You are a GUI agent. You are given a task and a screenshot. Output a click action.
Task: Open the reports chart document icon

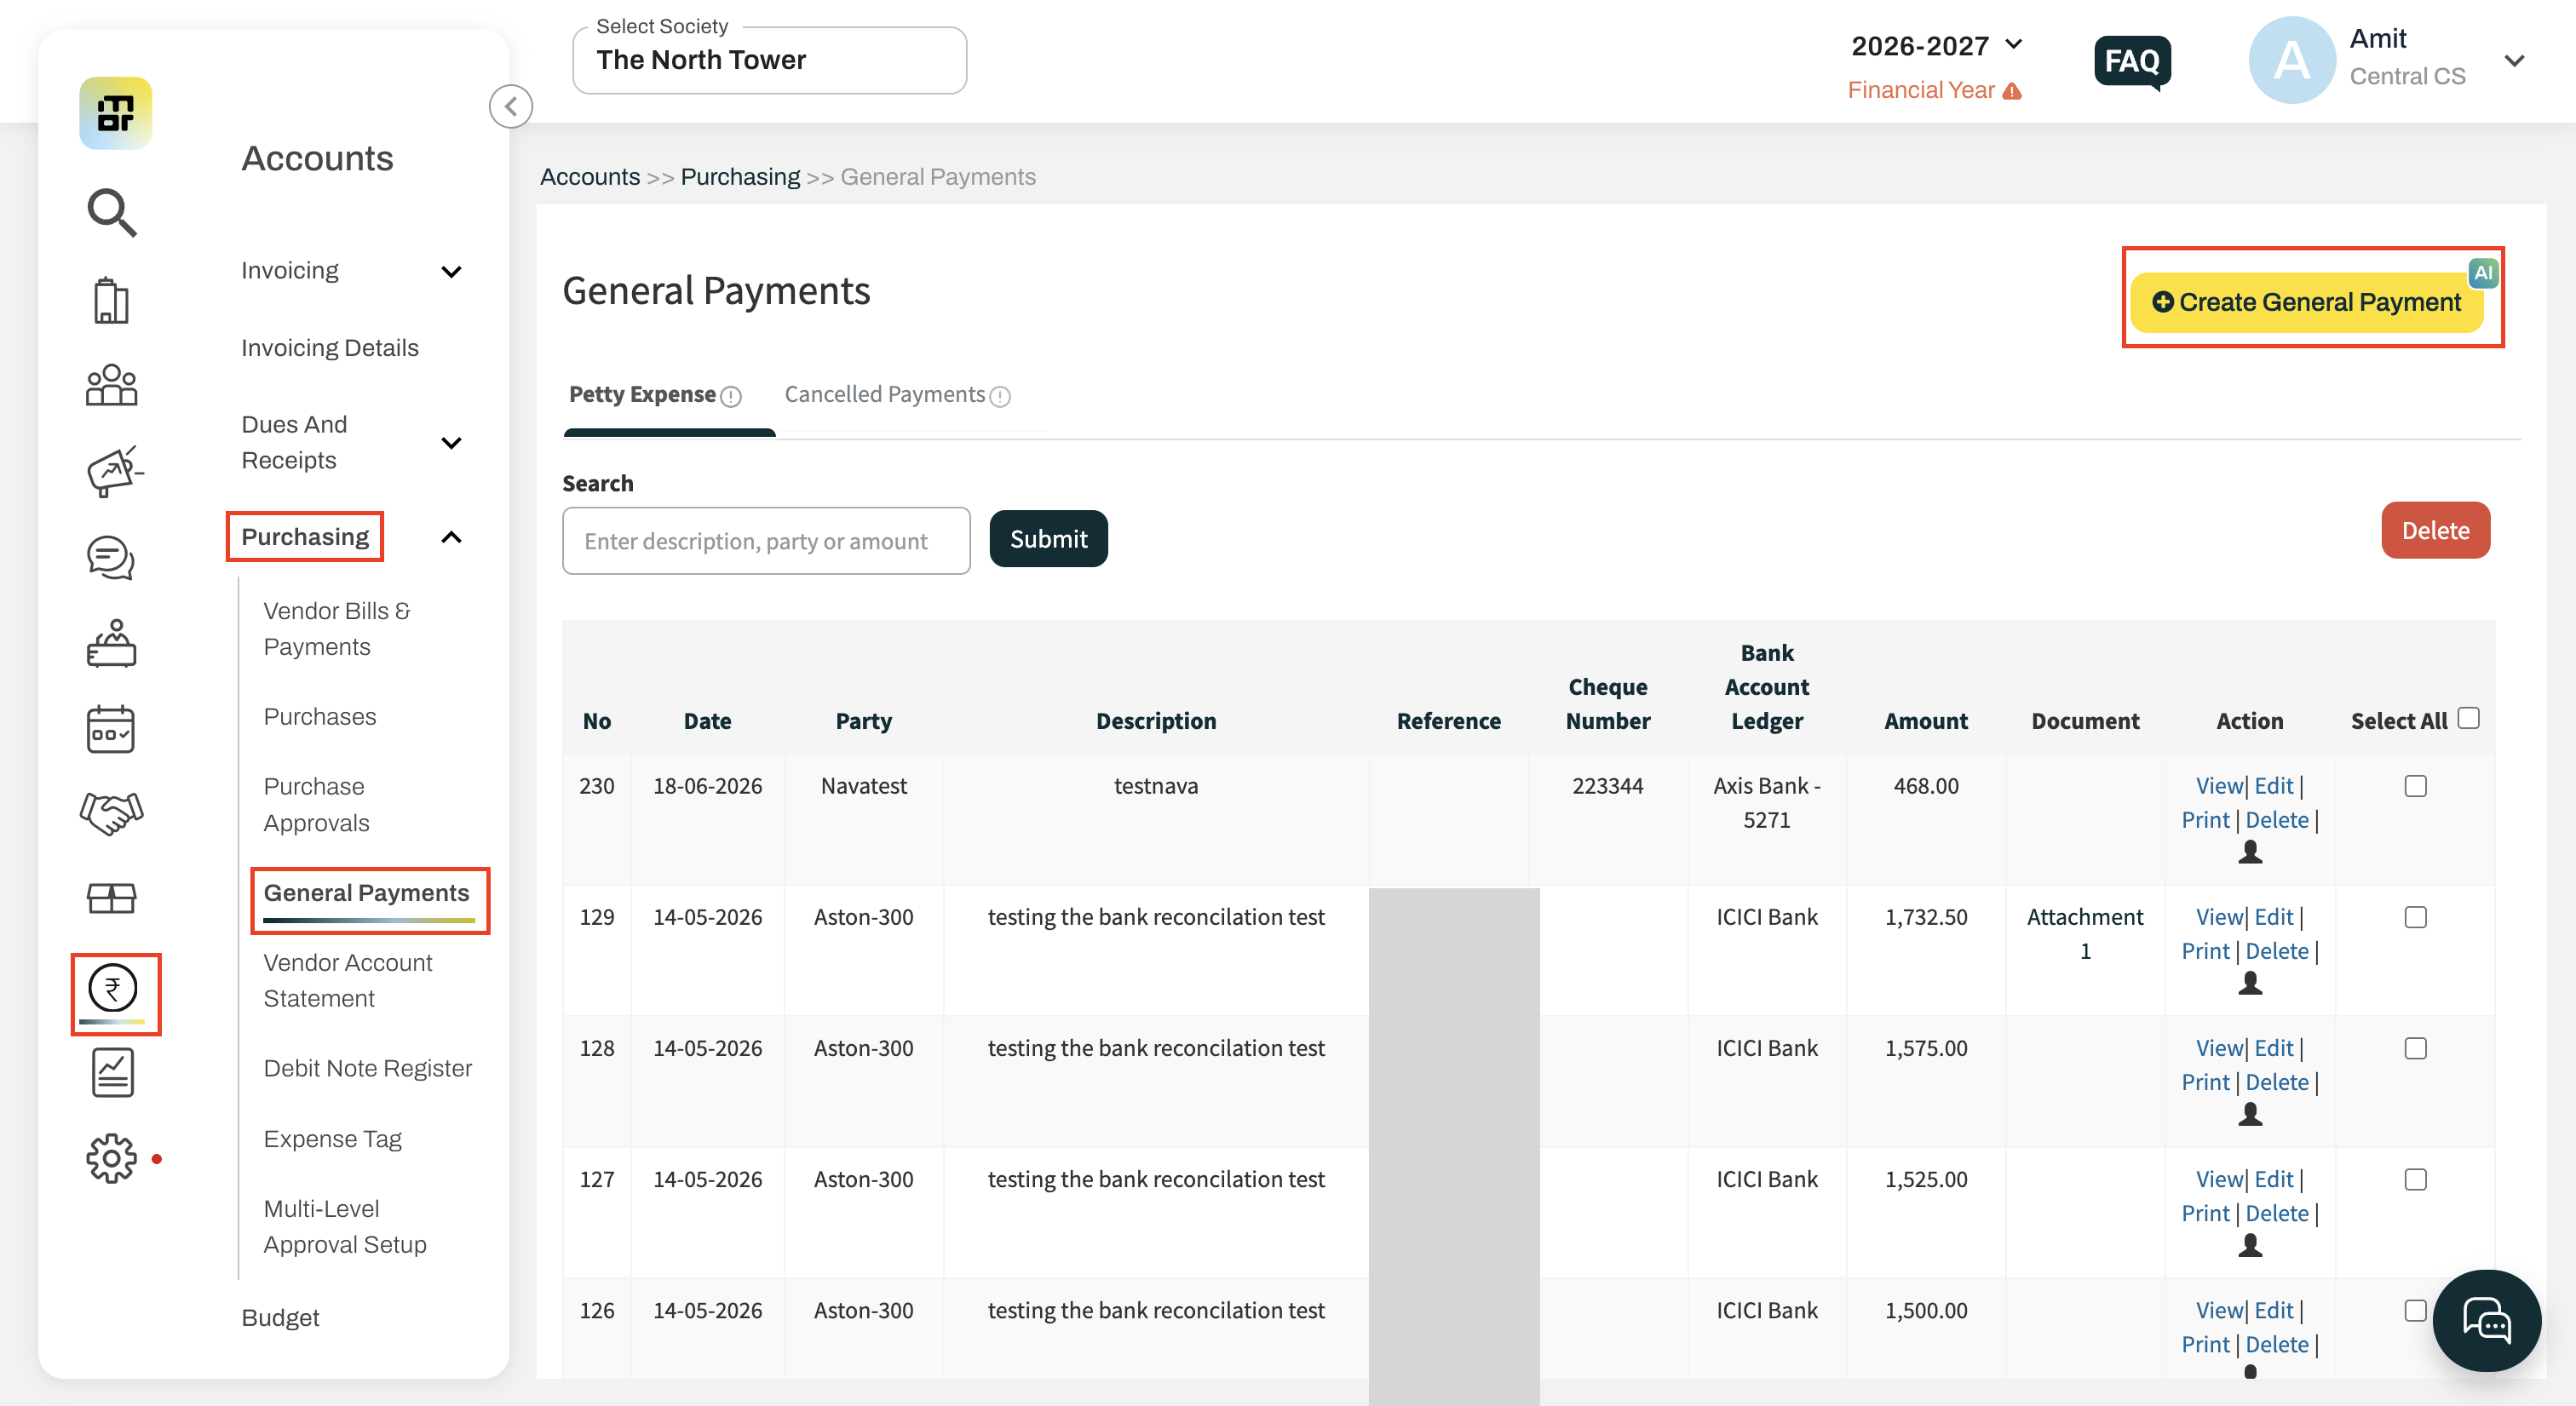tap(113, 1072)
